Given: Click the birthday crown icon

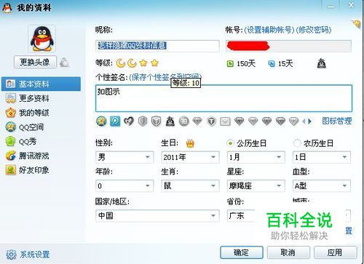Looking at the screenshot, I should (x=190, y=143).
